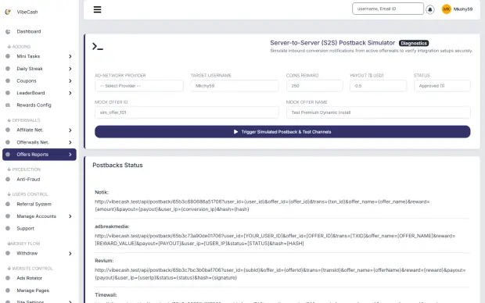Click the Diagnostics badge
The width and height of the screenshot is (485, 303).
[414, 43]
